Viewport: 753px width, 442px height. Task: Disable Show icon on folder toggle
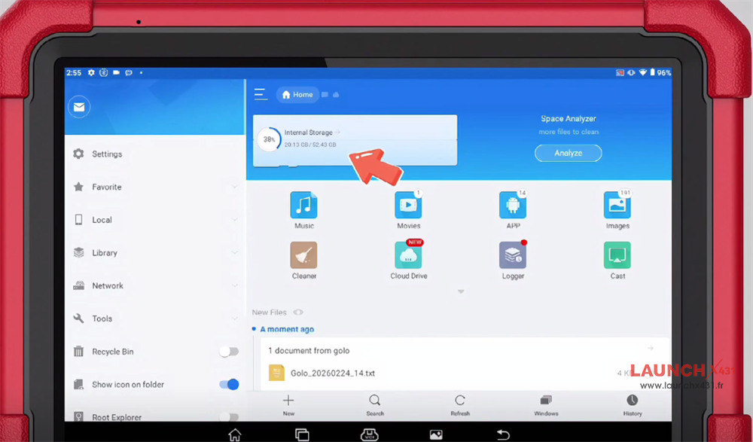[x=229, y=385]
